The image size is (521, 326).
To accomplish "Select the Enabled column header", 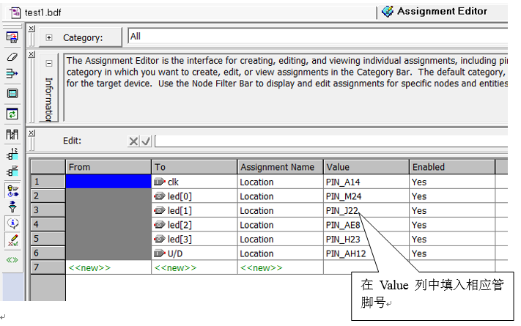I will coord(451,167).
